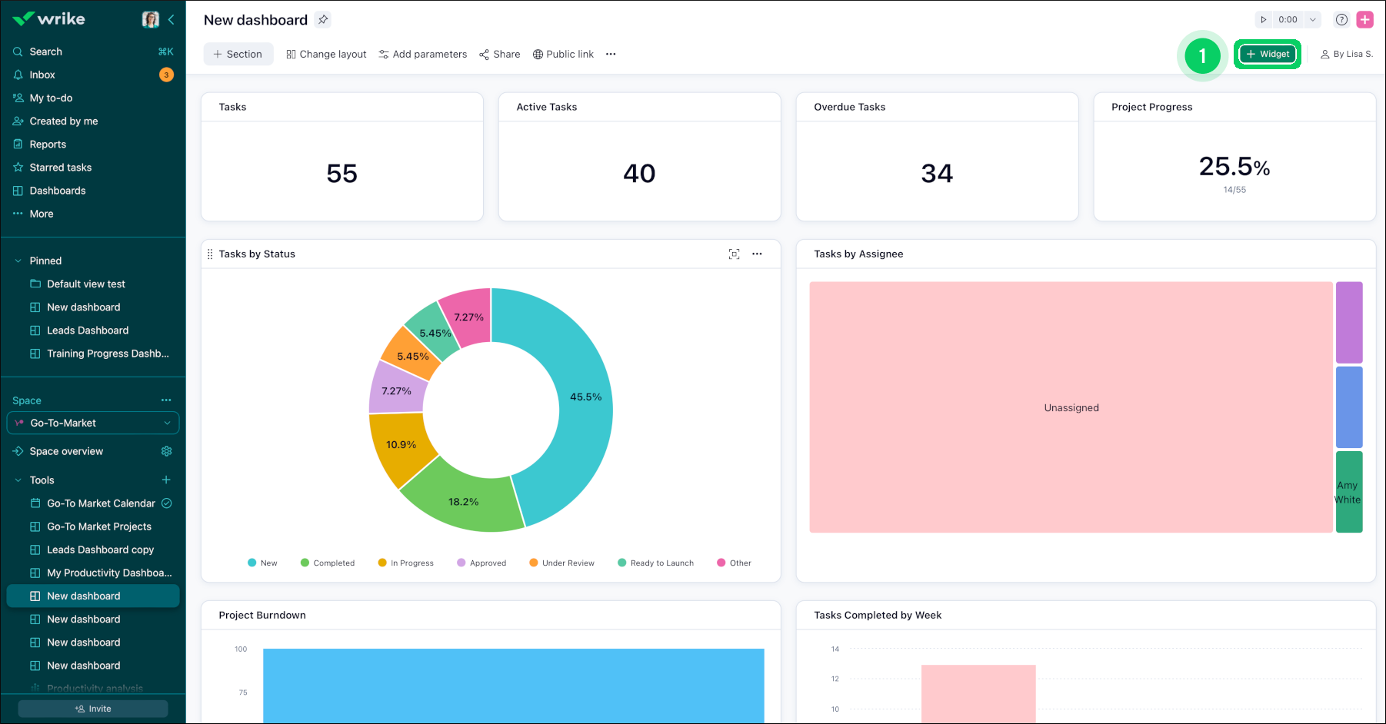This screenshot has height=724, width=1386.
Task: Collapse the left sidebar
Action: click(x=172, y=20)
